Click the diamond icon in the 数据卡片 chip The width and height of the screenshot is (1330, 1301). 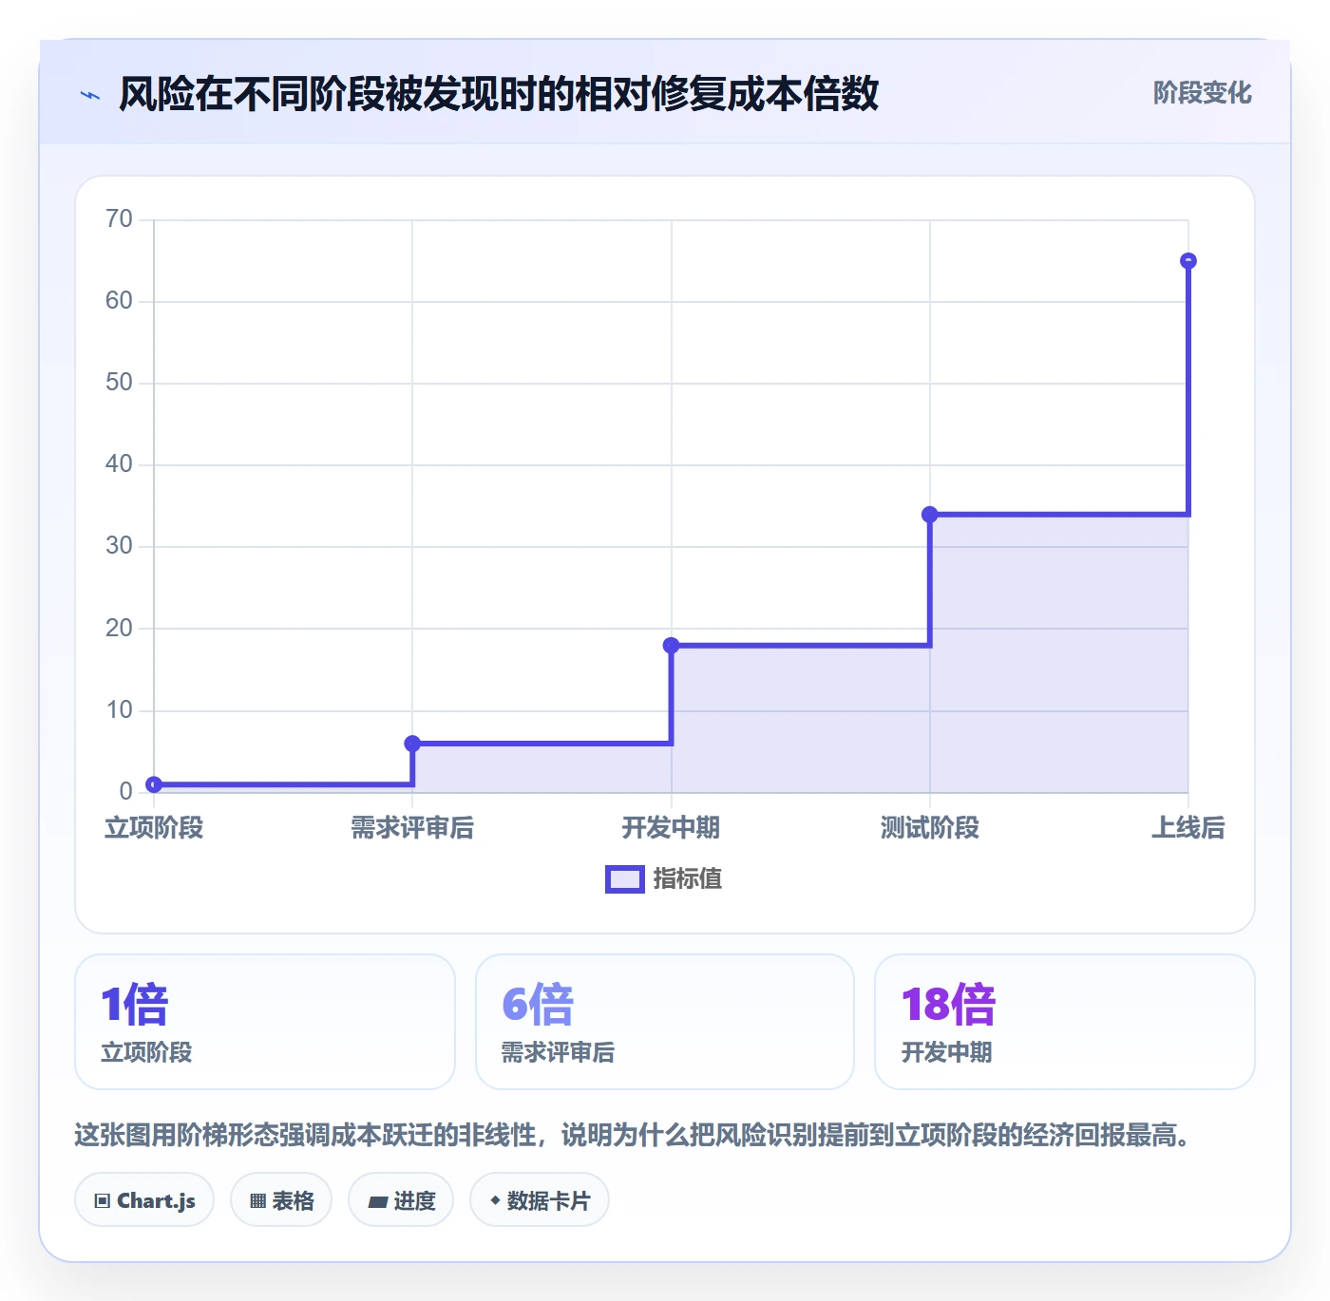(x=495, y=1200)
